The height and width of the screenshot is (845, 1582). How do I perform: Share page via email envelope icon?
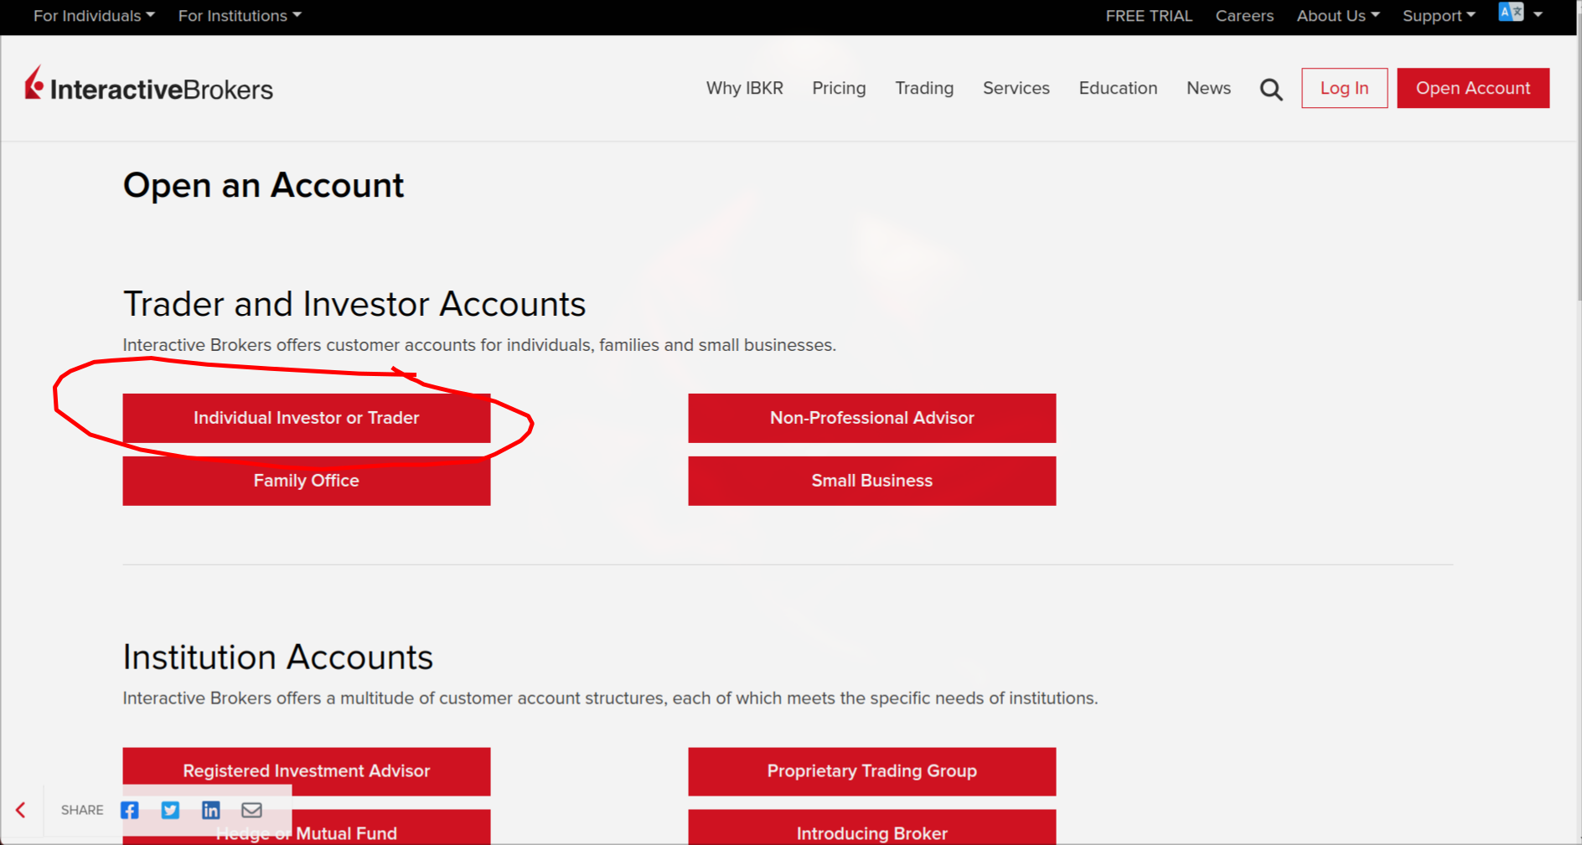point(251,810)
